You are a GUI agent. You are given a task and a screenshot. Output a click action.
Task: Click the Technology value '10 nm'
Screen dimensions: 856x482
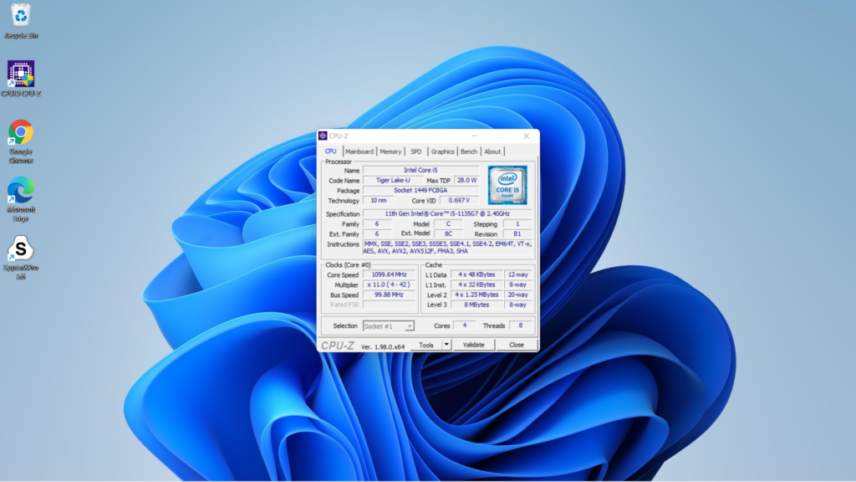[x=379, y=201]
